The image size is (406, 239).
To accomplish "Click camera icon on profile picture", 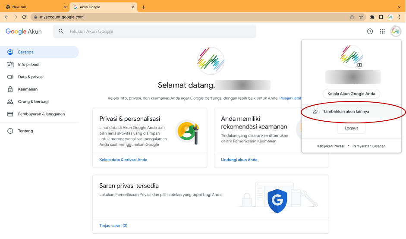I will click(x=359, y=65).
